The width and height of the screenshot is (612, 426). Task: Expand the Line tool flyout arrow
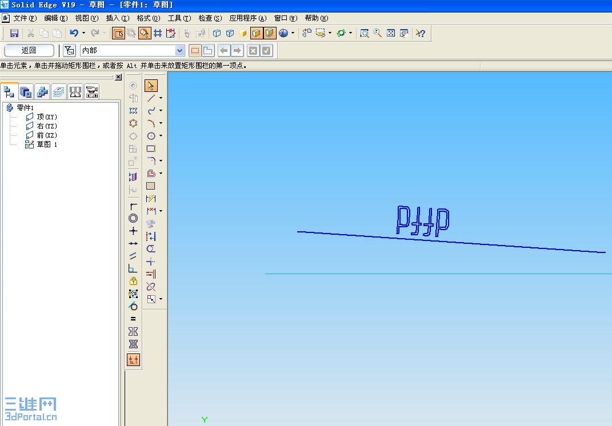pyautogui.click(x=161, y=98)
